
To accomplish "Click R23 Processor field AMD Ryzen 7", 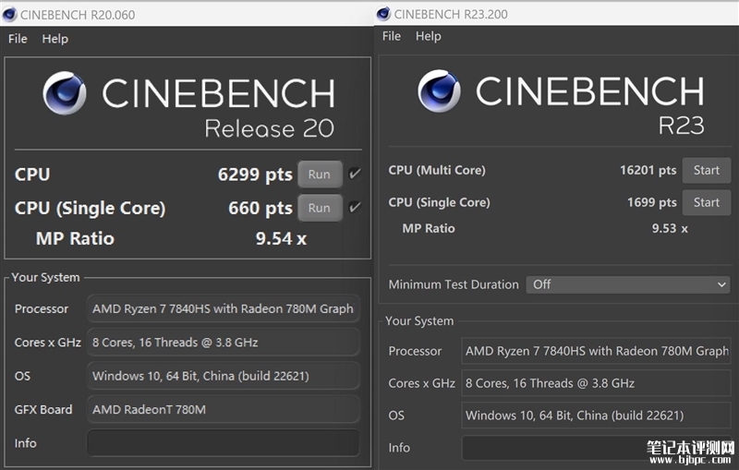I will point(596,351).
